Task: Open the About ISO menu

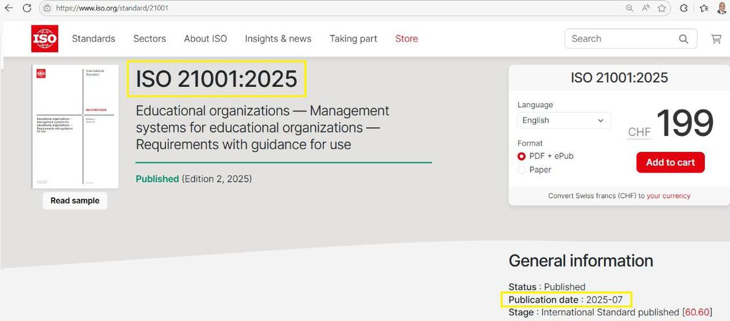Action: click(x=206, y=38)
